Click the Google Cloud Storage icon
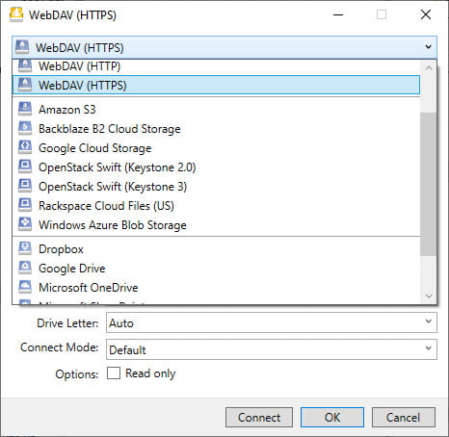 pyautogui.click(x=25, y=147)
